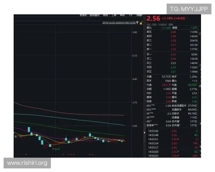Click the 内盘 value 28.54万
215x172 pixels.
point(192,85)
